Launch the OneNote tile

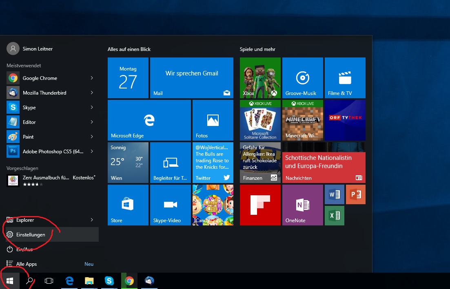302,205
